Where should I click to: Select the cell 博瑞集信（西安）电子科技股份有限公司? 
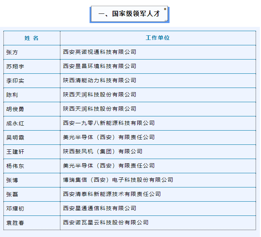tap(118, 180)
